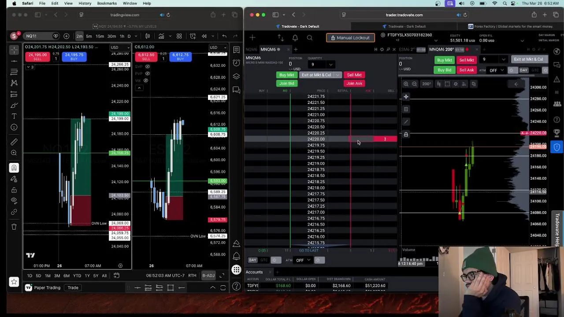This screenshot has height=317, width=564.
Task: Activate the zoom in magnifier tool
Action: click(14, 153)
